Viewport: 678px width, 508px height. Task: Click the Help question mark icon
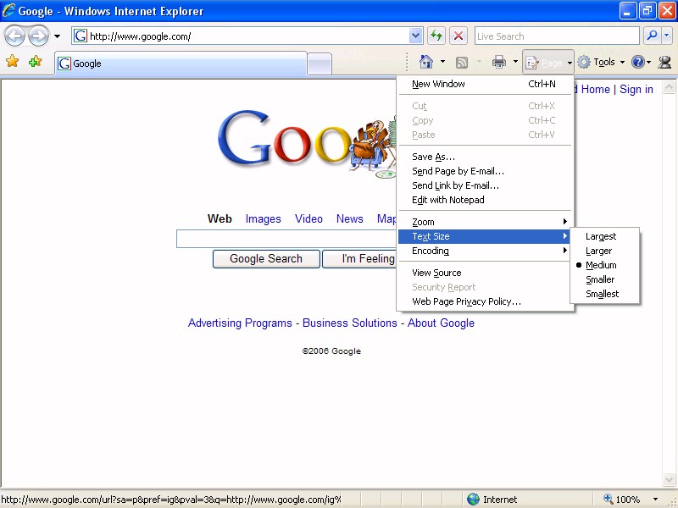(x=638, y=62)
